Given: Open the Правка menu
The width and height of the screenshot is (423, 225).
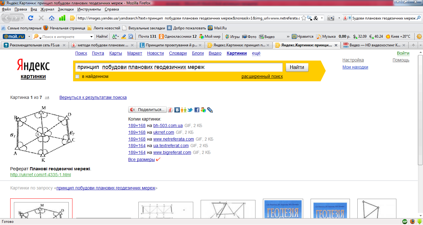Looking at the screenshot, I should click(x=21, y=9).
